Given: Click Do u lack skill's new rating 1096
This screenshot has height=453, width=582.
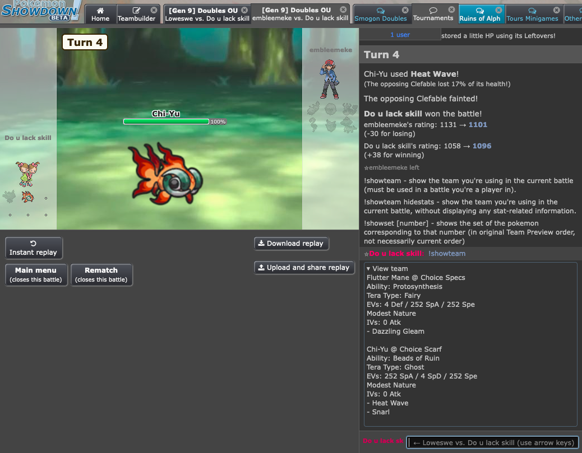Looking at the screenshot, I should point(482,146).
